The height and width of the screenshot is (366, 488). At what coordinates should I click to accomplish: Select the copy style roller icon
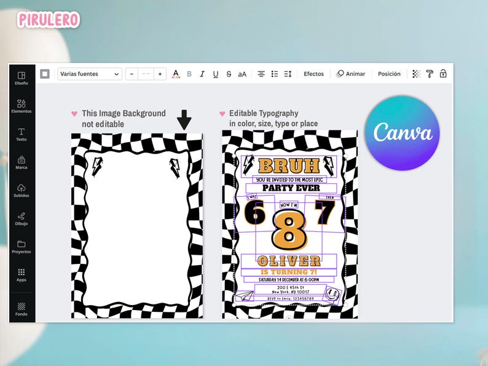point(430,74)
